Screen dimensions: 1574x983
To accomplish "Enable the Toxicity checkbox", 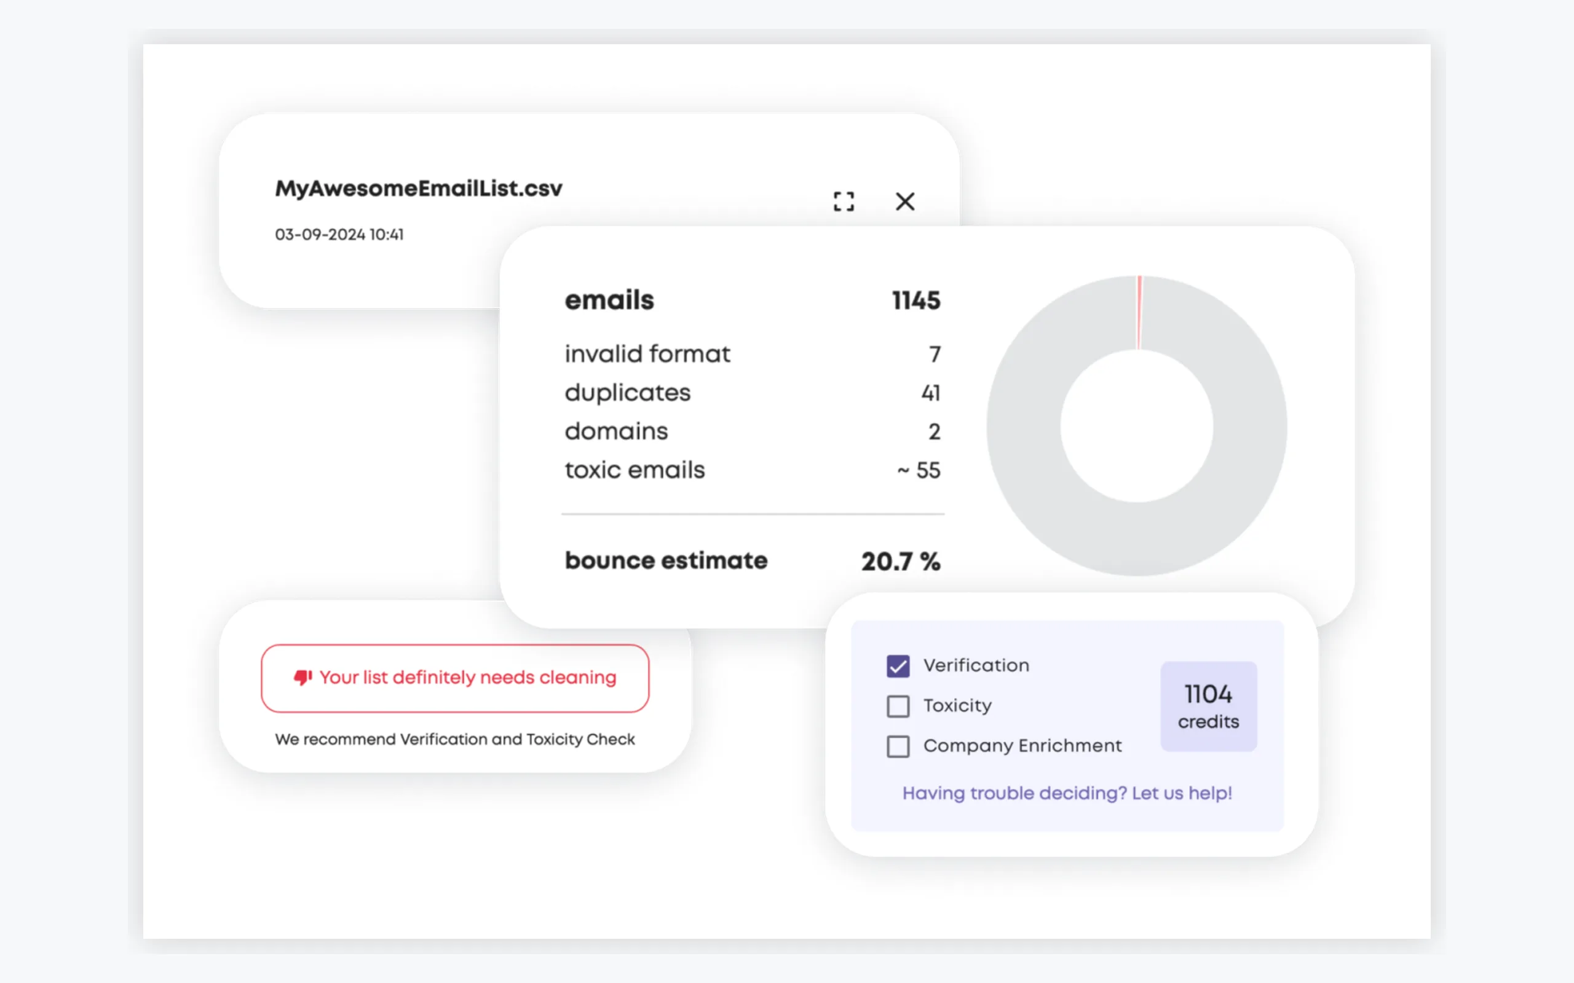I will [x=898, y=706].
